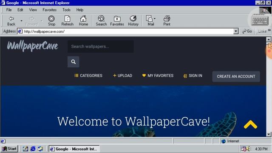The height and width of the screenshot is (153, 272).
Task: Click the Welcome to WallpaperCave! heading
Action: 133,122
